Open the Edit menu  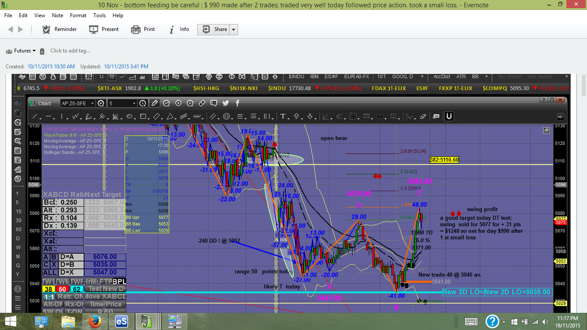pos(23,15)
